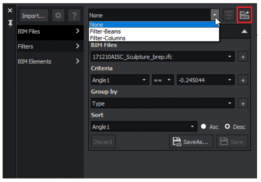
Task: Add a BIM file with the plus button
Action: [243, 57]
